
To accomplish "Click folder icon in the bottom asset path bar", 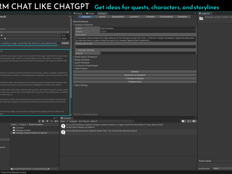I will tap(12, 169).
